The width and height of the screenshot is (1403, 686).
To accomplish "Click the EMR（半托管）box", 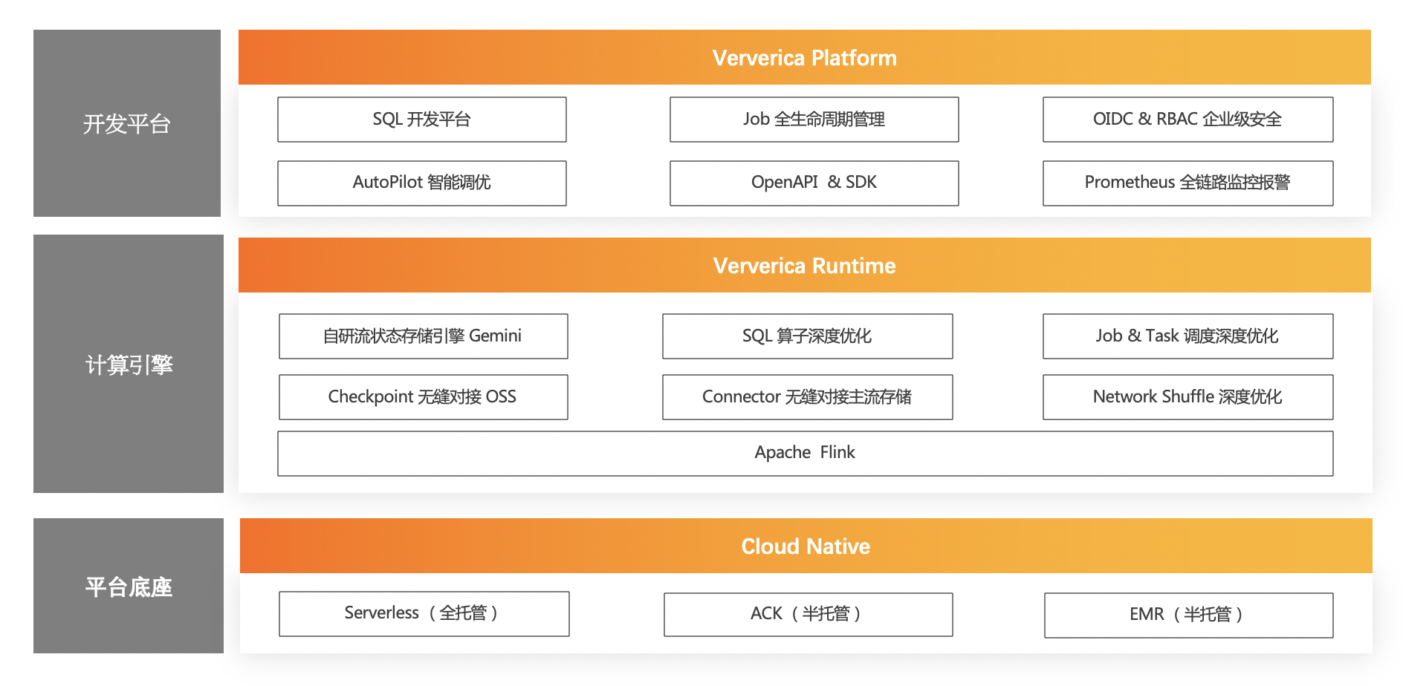I will [x=1189, y=615].
